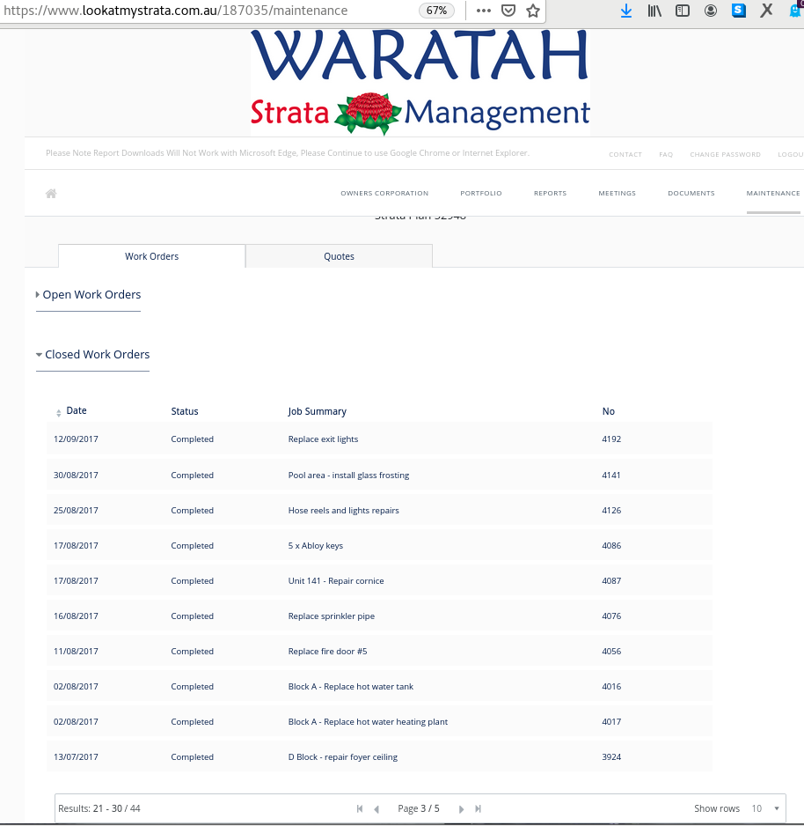Open the 5 x Abloy keys job
The image size is (804, 826).
click(x=316, y=546)
